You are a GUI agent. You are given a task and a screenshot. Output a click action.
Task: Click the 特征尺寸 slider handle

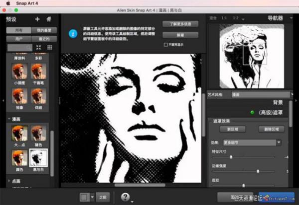tap(231, 157)
